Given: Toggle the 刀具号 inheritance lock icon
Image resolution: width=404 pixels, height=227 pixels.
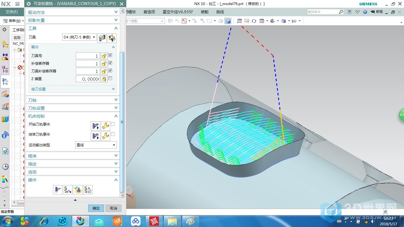Looking at the screenshot, I should (x=104, y=56).
